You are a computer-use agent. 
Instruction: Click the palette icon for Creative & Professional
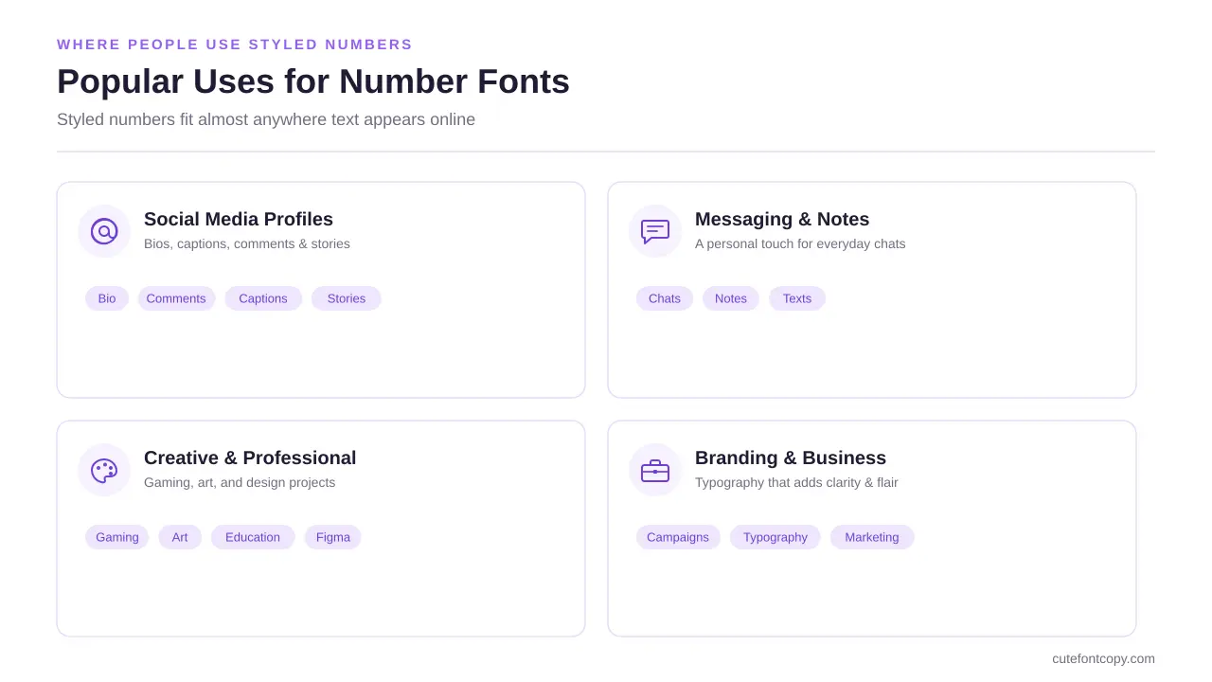[x=104, y=470]
